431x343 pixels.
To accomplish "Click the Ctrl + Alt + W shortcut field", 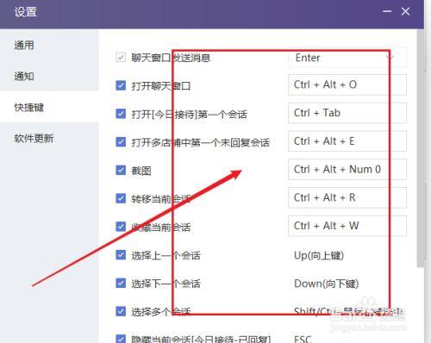I will 347,226.
